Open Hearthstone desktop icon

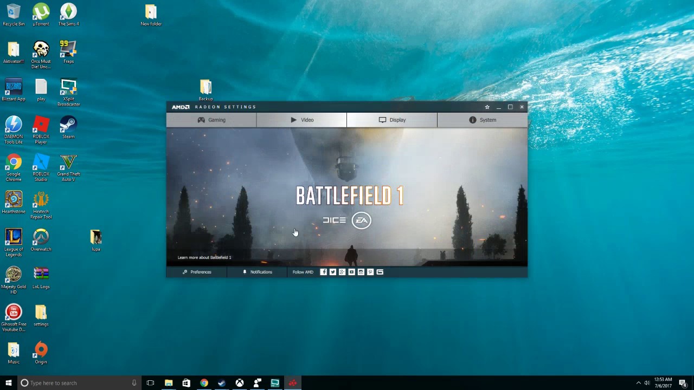click(14, 203)
